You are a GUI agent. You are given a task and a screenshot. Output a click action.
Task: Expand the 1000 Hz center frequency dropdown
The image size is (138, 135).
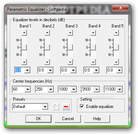click(x=74, y=89)
